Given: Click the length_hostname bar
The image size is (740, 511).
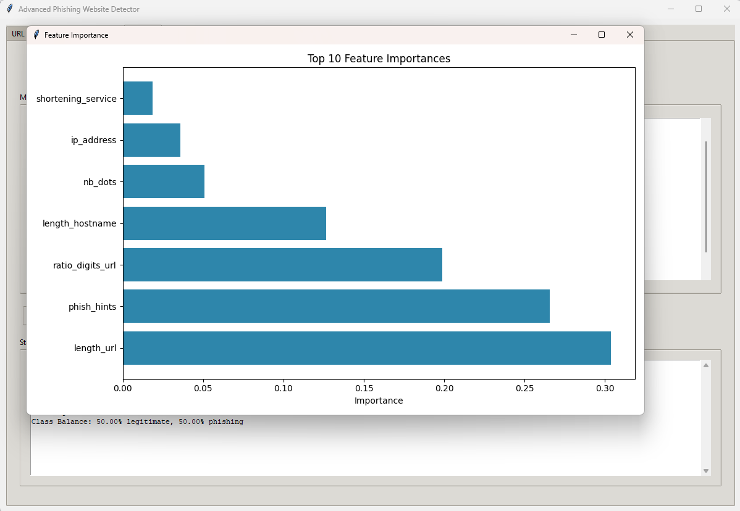Looking at the screenshot, I should [224, 223].
